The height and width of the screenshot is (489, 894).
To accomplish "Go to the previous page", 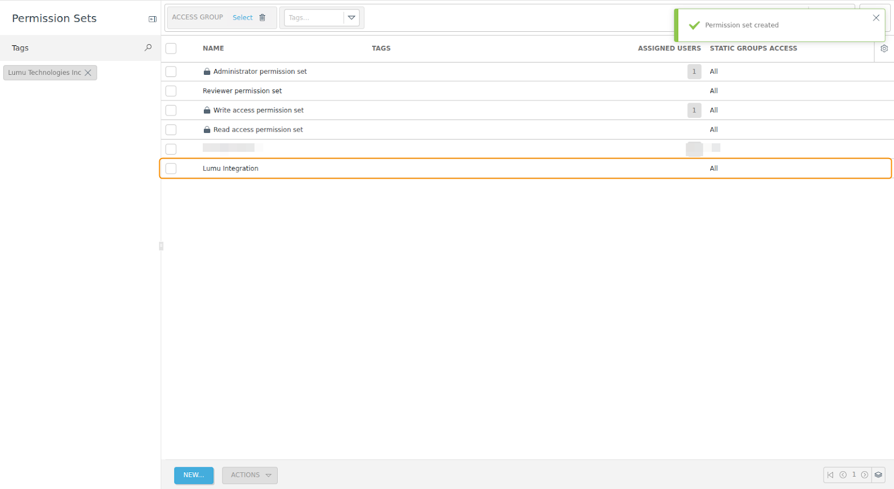I will [x=843, y=475].
